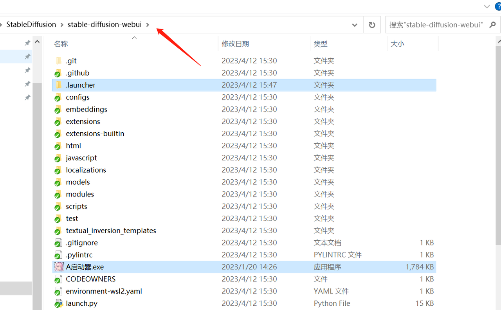The image size is (501, 310).
Task: Click the .pylintrc file icon
Action: [58, 255]
